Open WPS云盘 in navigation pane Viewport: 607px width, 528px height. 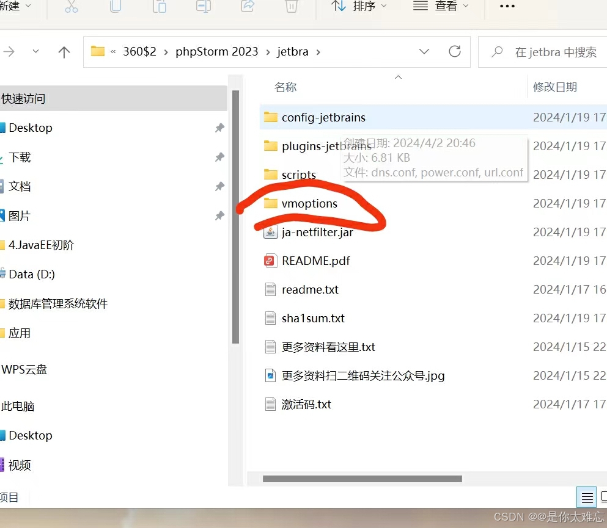pos(24,369)
